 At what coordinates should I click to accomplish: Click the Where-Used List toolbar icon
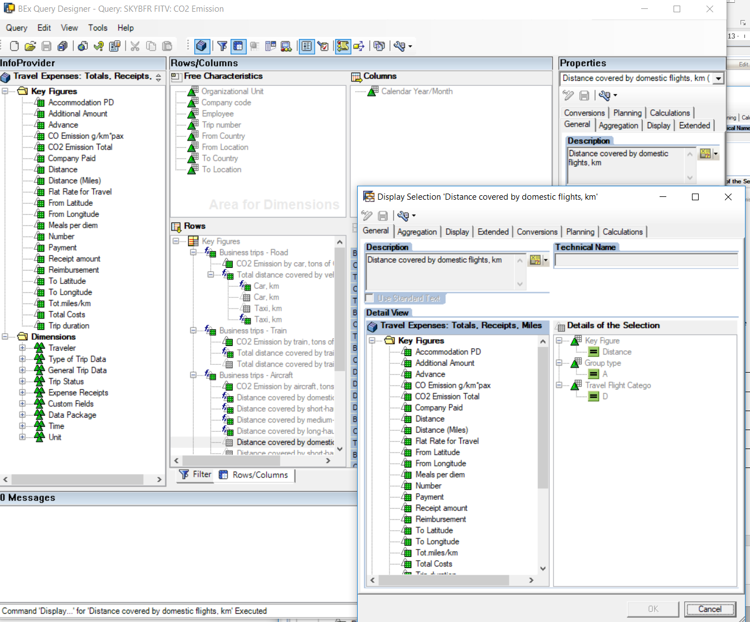(358, 46)
